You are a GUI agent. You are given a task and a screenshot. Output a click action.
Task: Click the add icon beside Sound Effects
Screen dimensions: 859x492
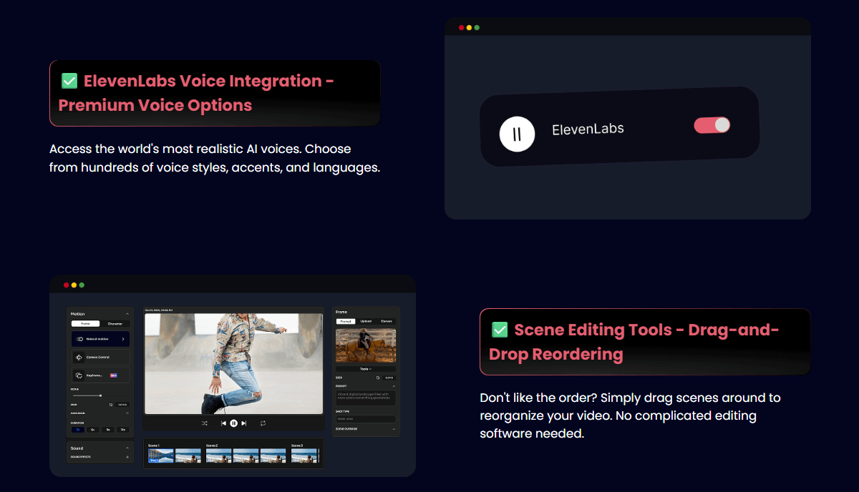tap(127, 456)
